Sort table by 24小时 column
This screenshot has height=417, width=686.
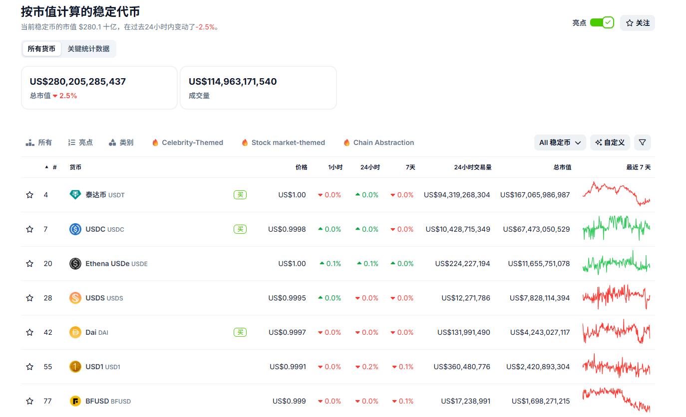point(370,167)
